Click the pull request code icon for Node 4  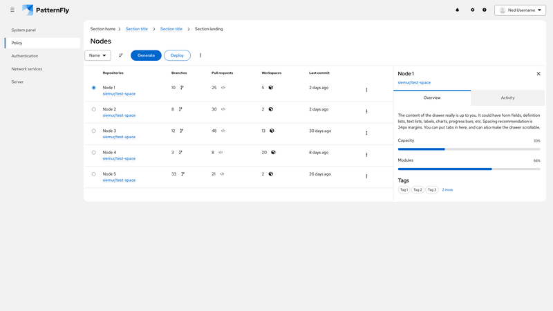pos(221,152)
